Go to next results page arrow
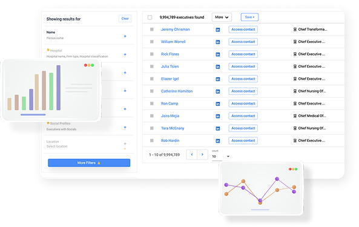 click(x=202, y=155)
